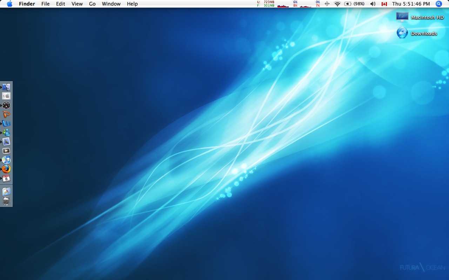Open the Window menu

tap(111, 4)
